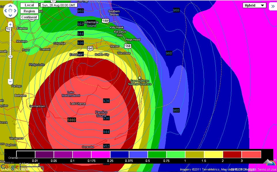Click the Manteo town label
The height and width of the screenshot is (172, 277).
115,46
